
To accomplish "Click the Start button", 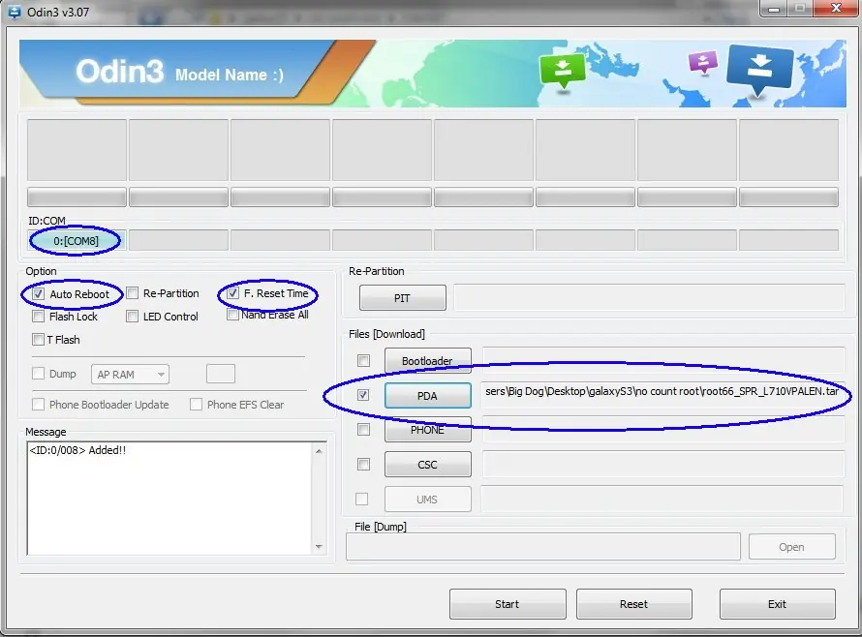I will [508, 604].
